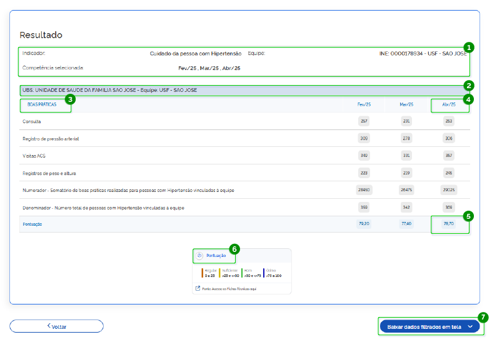Screen dimensions: 492x352
Task: Click the green badge numbered 1
Action: pos(469,47)
